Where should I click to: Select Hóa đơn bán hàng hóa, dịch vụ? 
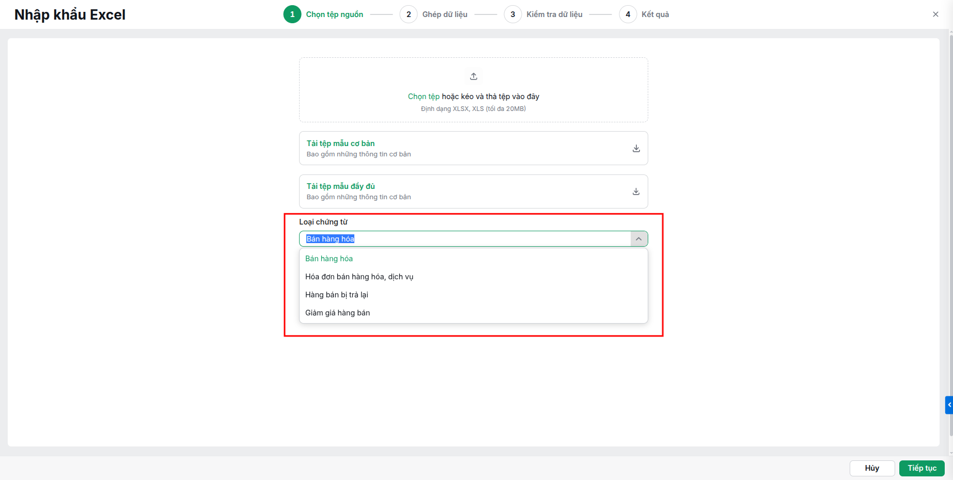coord(474,277)
